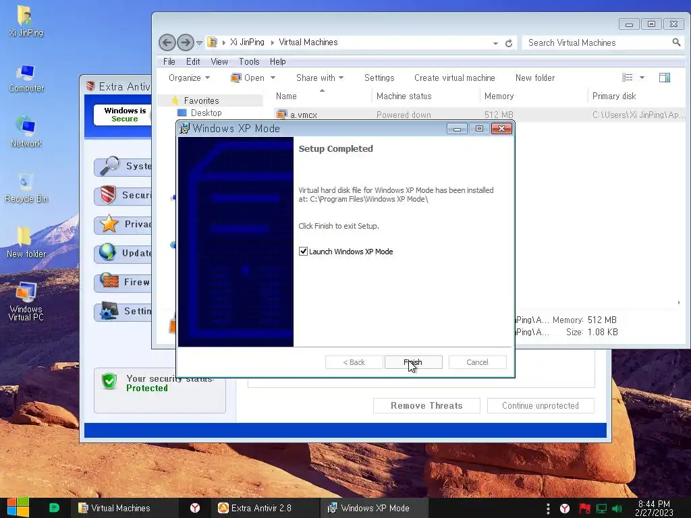The height and width of the screenshot is (518, 691).
Task: Click the Continue unprotected button
Action: (541, 405)
